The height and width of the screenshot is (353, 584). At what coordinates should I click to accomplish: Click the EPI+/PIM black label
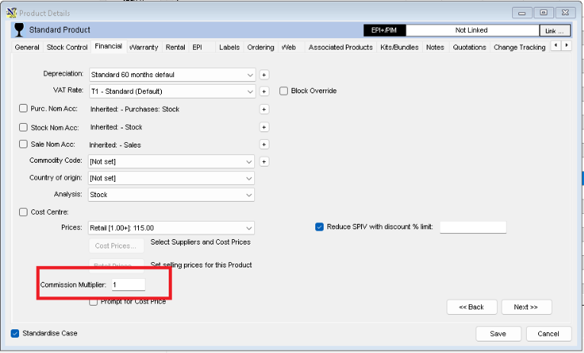click(384, 31)
